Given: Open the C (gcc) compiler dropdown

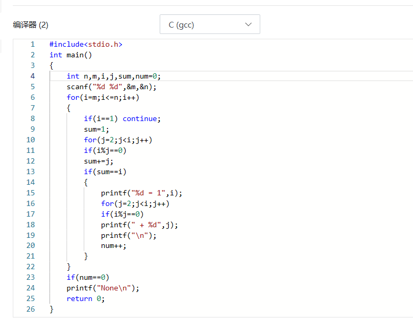Looking at the screenshot, I should 210,24.
